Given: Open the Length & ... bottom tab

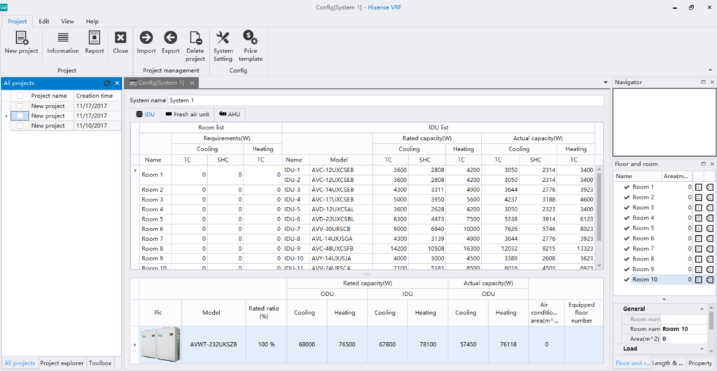Looking at the screenshot, I should [667, 363].
